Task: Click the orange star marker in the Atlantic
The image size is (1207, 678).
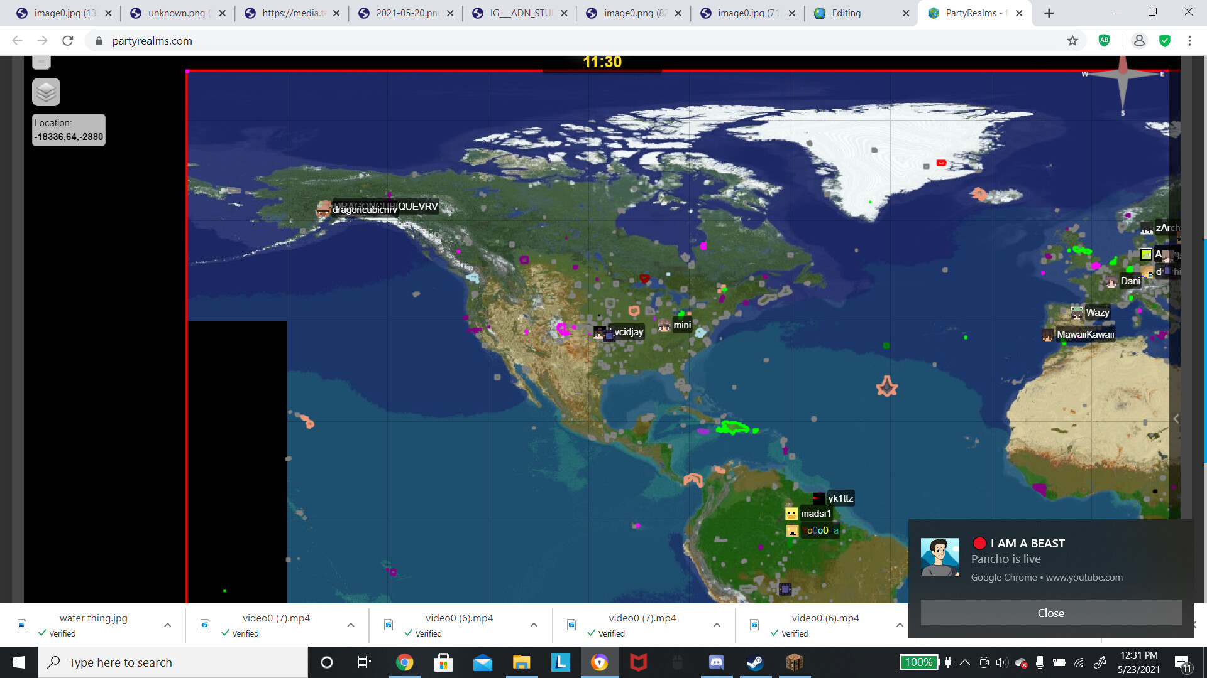Action: [887, 387]
